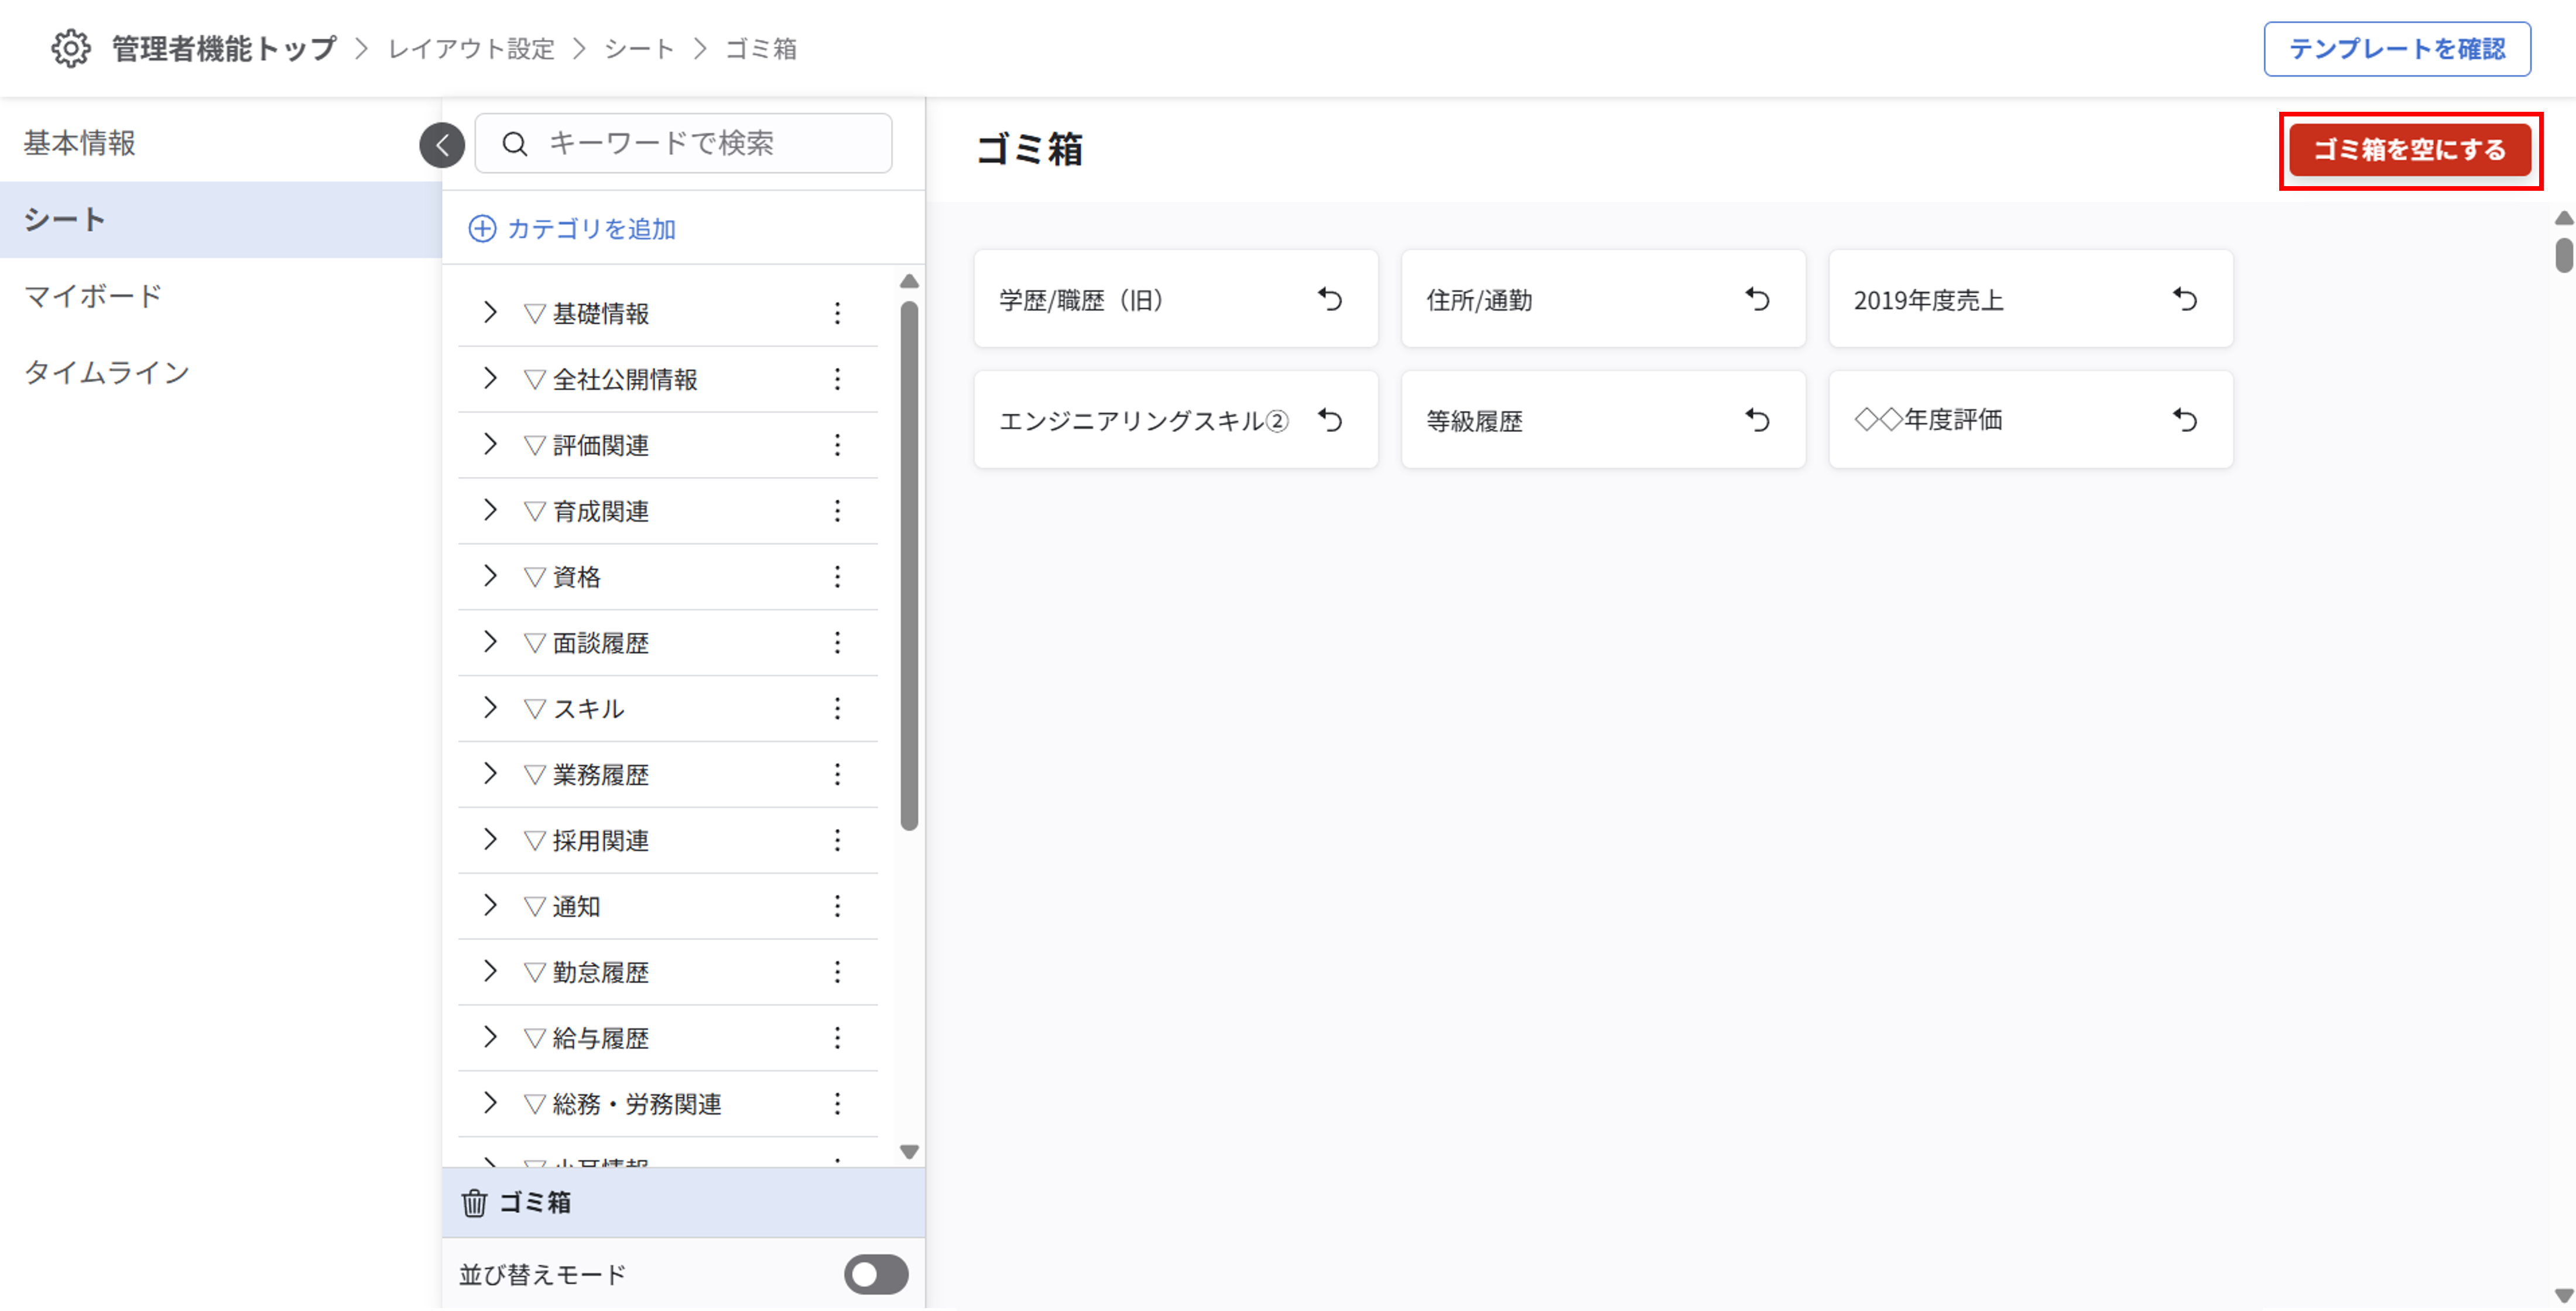
Task: Click the red ゴミ箱を空にする button
Action: click(x=2410, y=150)
